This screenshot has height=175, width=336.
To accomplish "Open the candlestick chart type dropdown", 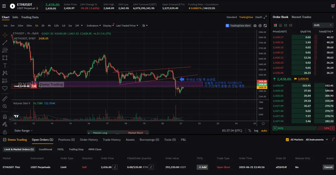I will [x=145, y=26].
